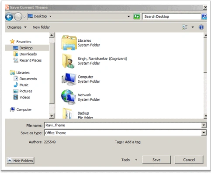Click the Desktop icon in address bar
The image size is (211, 173).
pos(30,16)
